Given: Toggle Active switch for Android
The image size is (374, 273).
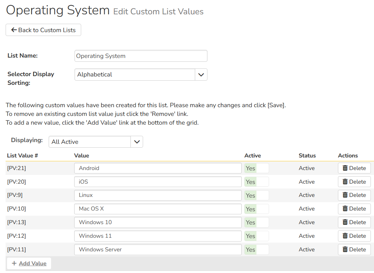Looking at the screenshot, I should [x=256, y=168].
